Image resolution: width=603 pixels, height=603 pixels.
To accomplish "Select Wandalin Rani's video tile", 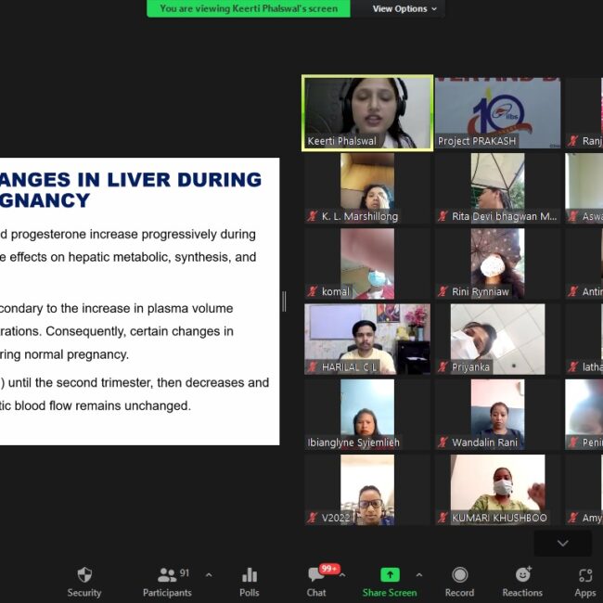I will click(x=497, y=415).
